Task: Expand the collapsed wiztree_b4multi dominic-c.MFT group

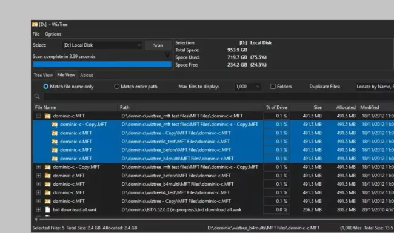Action: [x=38, y=184]
